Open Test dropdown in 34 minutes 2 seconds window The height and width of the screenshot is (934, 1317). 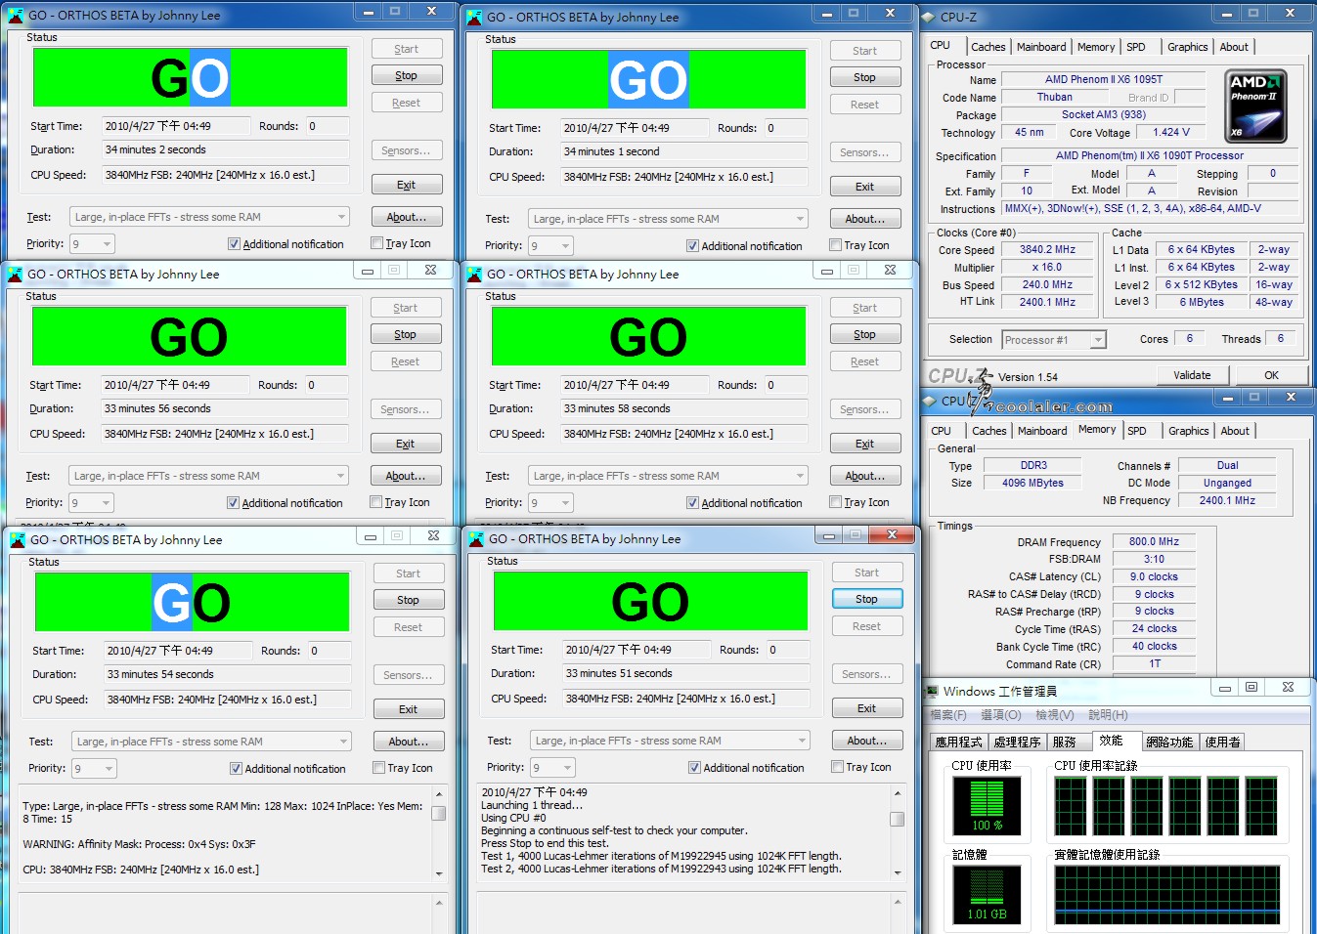(209, 217)
